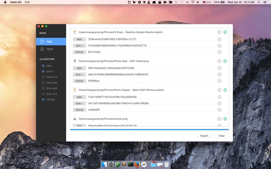271x169 pixels.
Task: Switch to TEXT mode
Action: 51,49
